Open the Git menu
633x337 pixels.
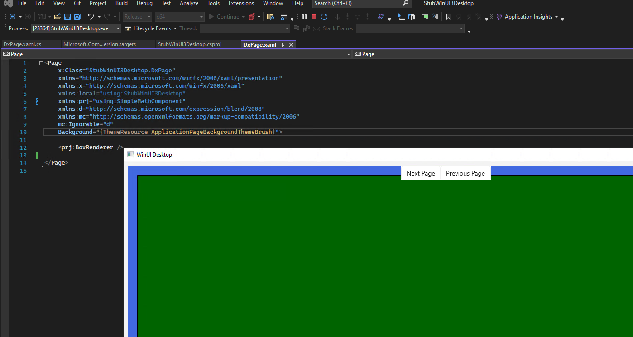77,3
